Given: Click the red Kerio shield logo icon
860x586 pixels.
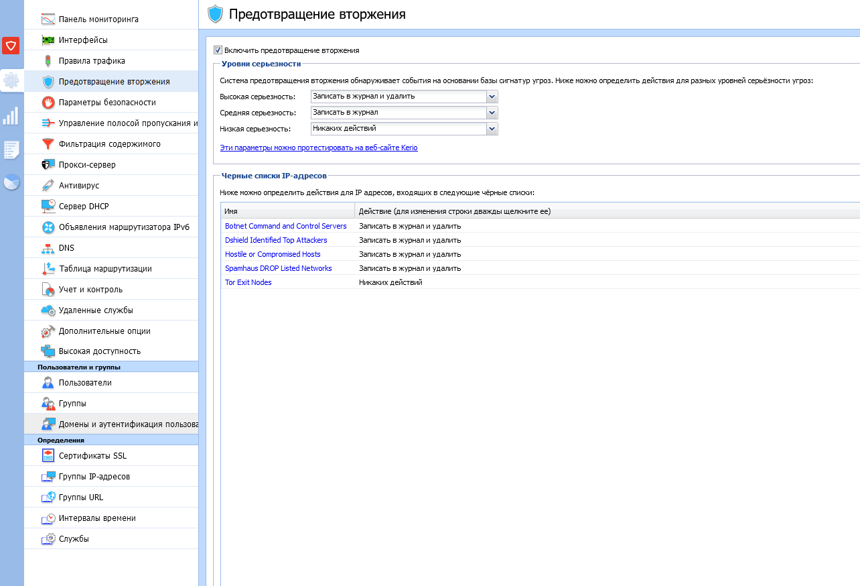Looking at the screenshot, I should coord(11,46).
